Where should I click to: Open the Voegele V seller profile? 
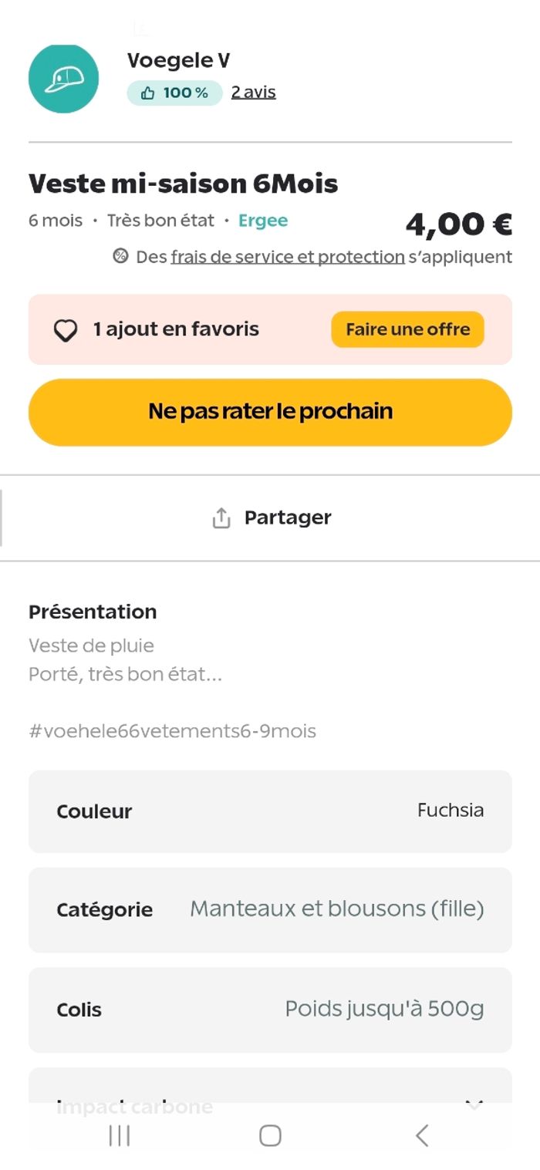coord(178,60)
